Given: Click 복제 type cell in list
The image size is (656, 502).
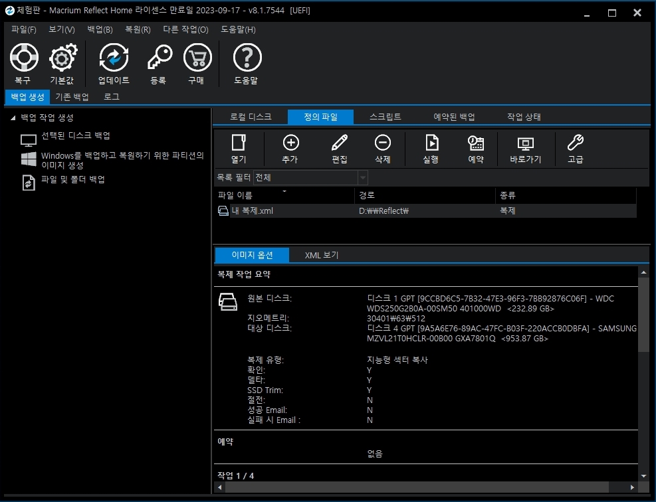Looking at the screenshot, I should [508, 210].
